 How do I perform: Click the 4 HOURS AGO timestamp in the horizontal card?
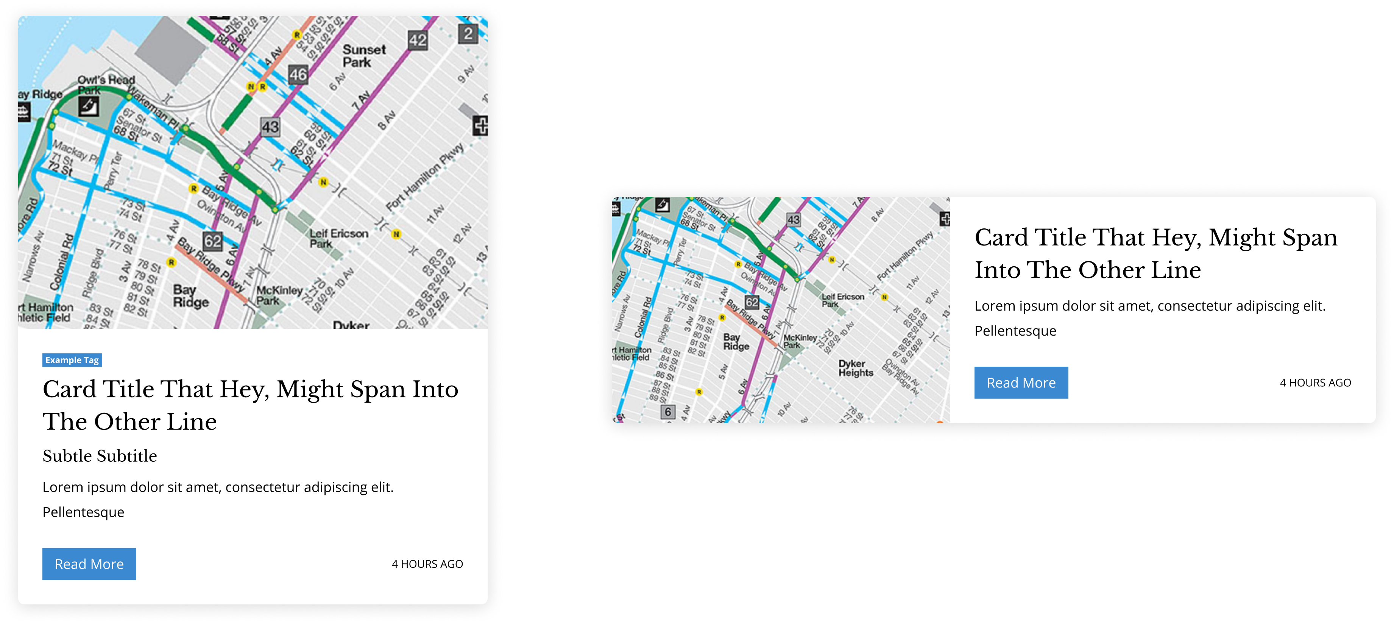tap(1315, 383)
